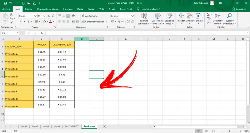Image resolution: width=250 pixels, height=133 pixels.
Task: Switch to the Insertar ribbon tab
Action: point(29,9)
